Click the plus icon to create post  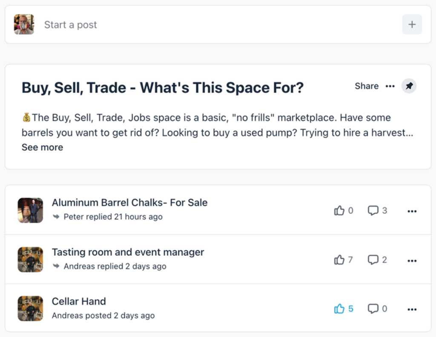[x=412, y=25]
